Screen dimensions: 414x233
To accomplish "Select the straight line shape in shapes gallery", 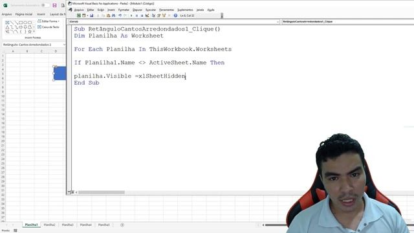I will coord(12,23).
